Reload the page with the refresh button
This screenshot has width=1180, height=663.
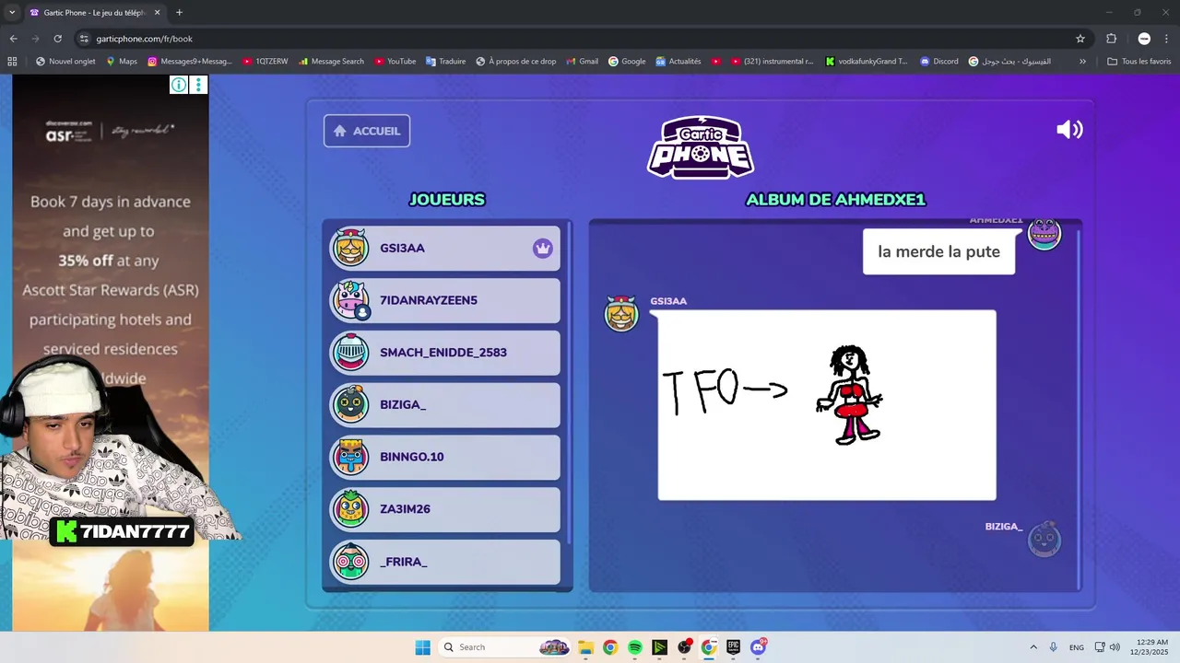pyautogui.click(x=57, y=39)
